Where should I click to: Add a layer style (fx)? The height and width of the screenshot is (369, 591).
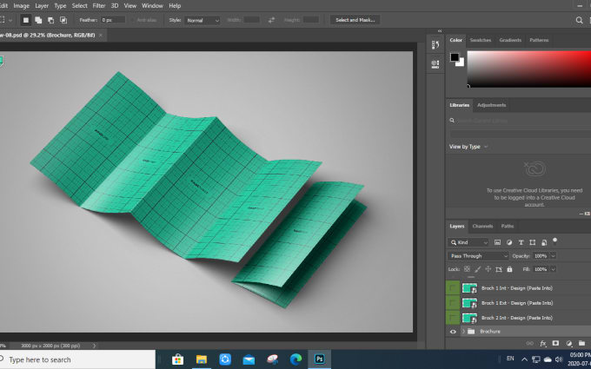[x=542, y=343]
